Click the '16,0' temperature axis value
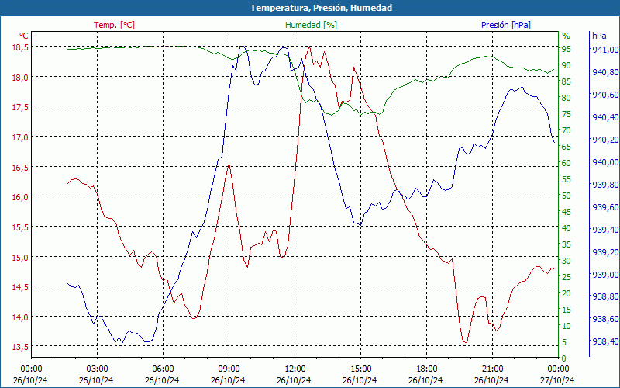Viewport: 620px width, 388px height. click(x=20, y=197)
